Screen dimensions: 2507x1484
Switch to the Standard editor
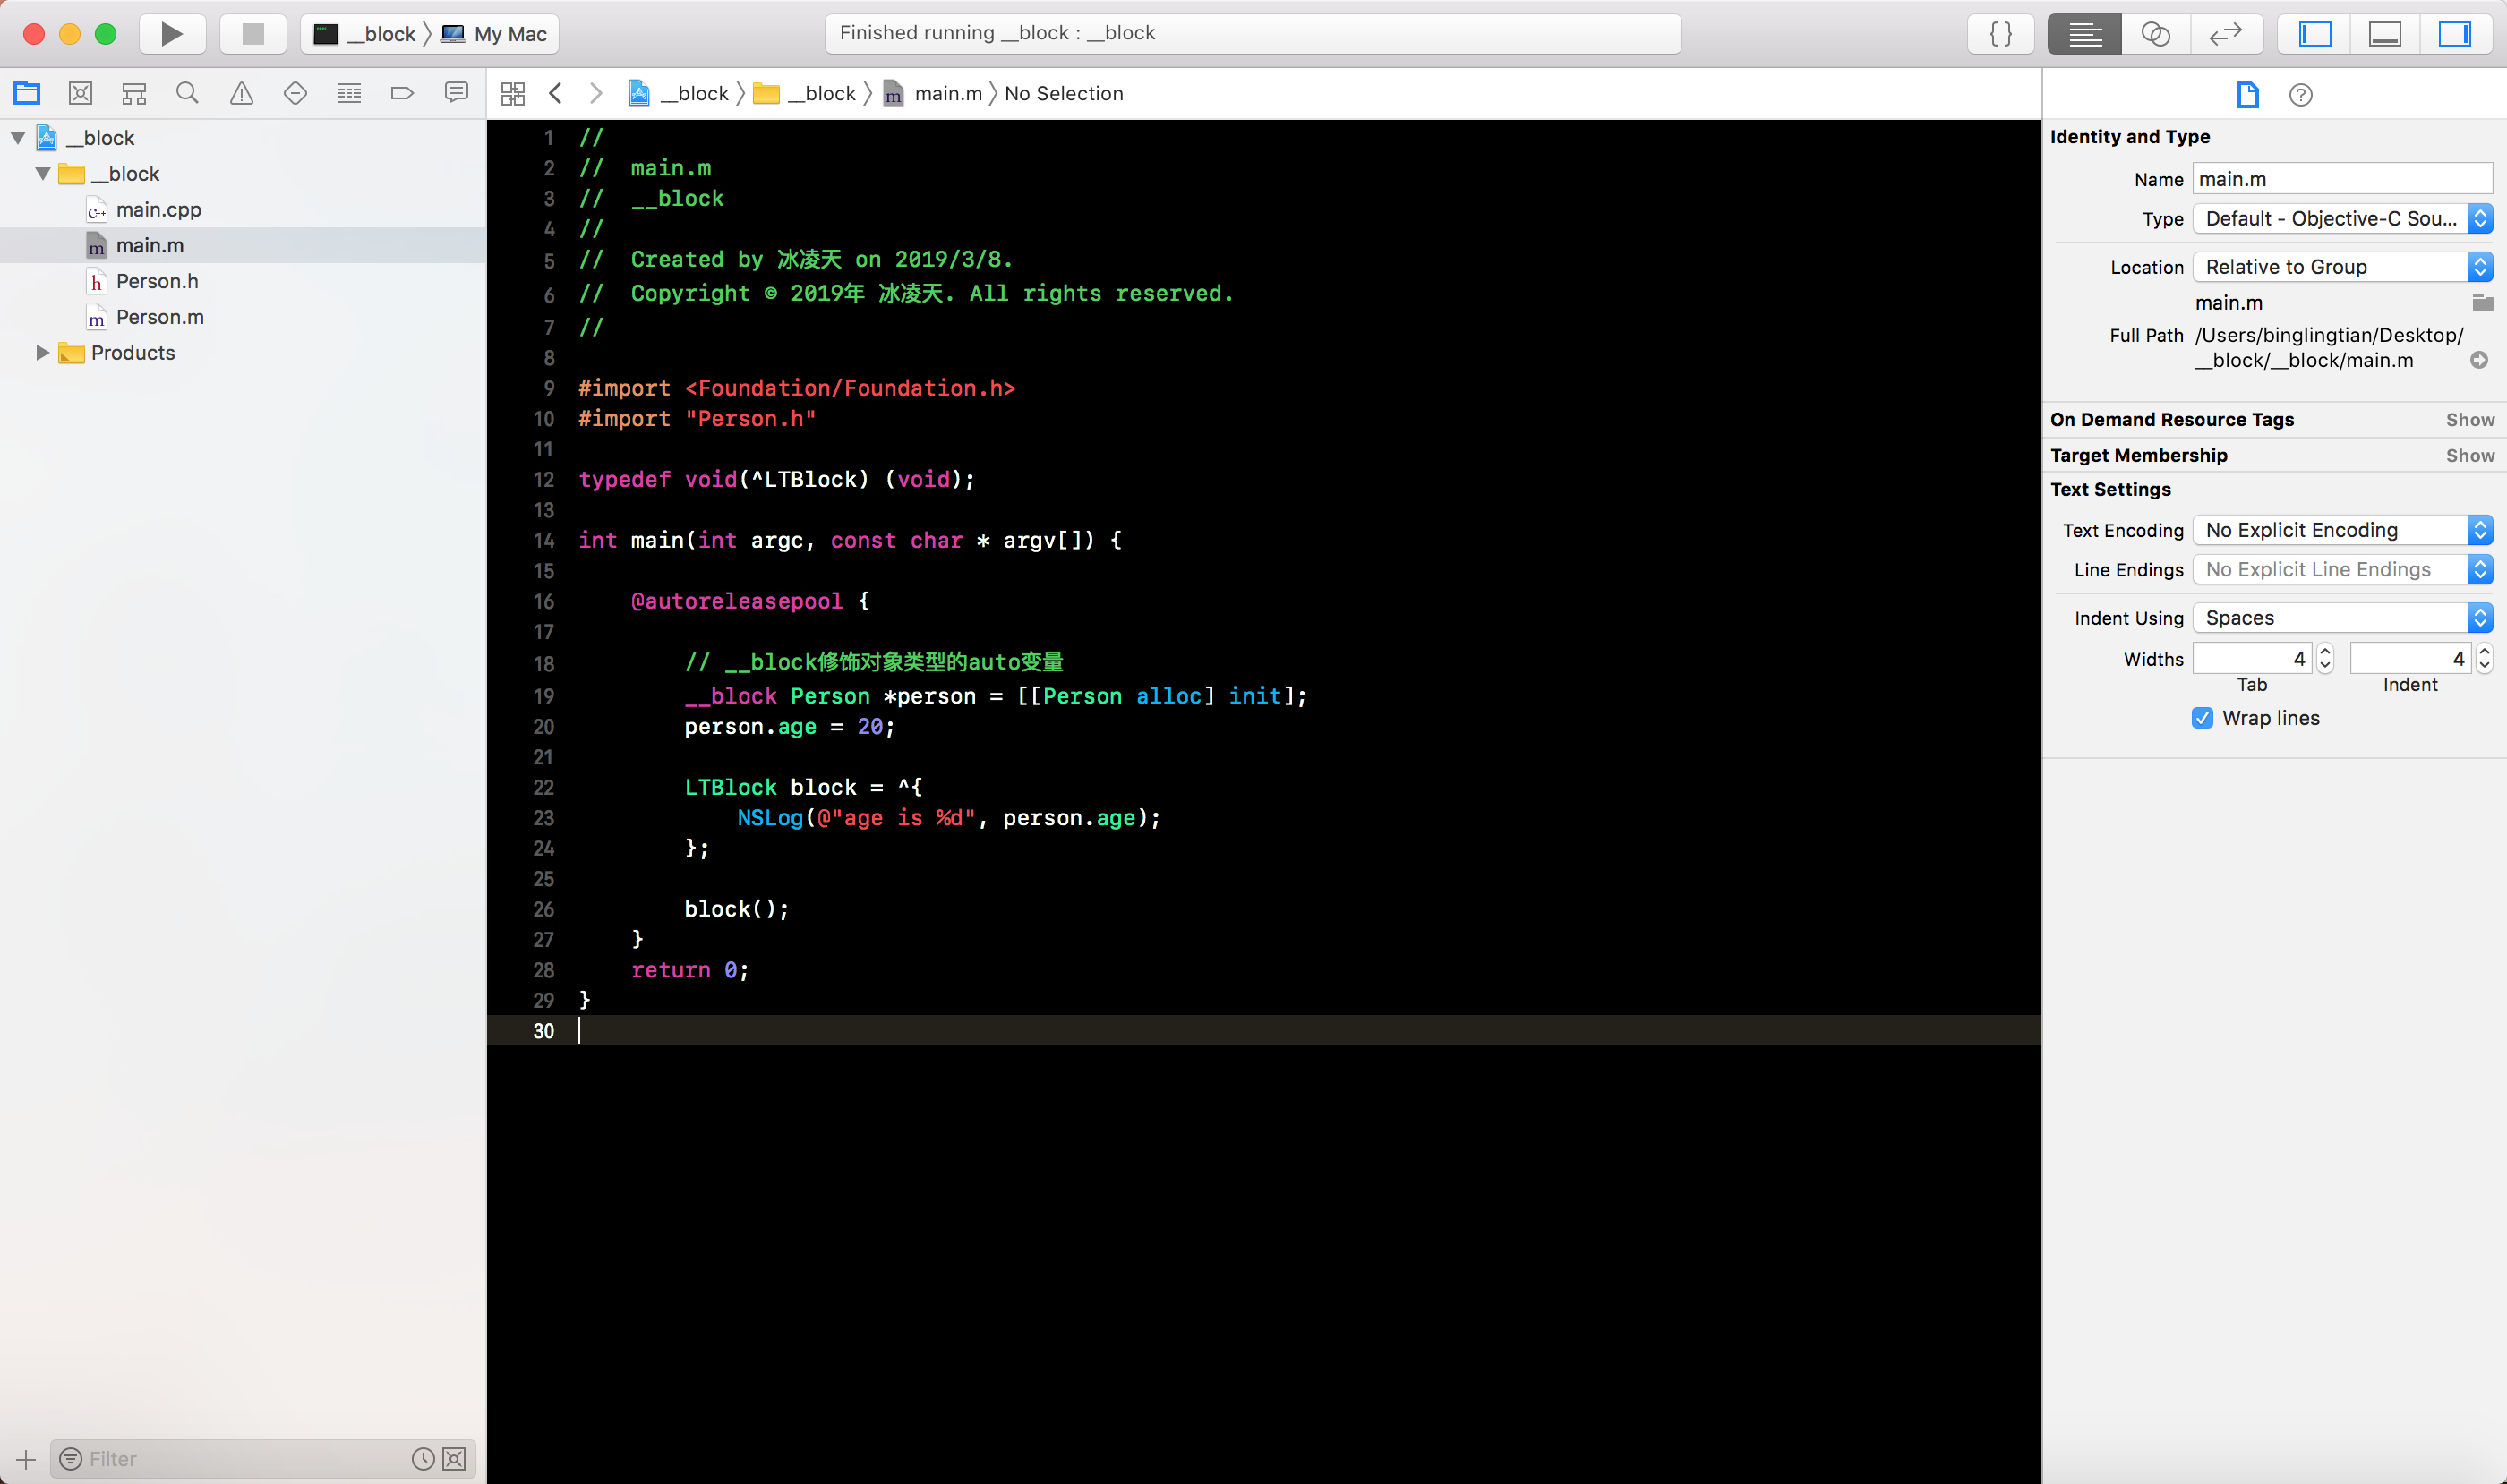pos(2084,34)
